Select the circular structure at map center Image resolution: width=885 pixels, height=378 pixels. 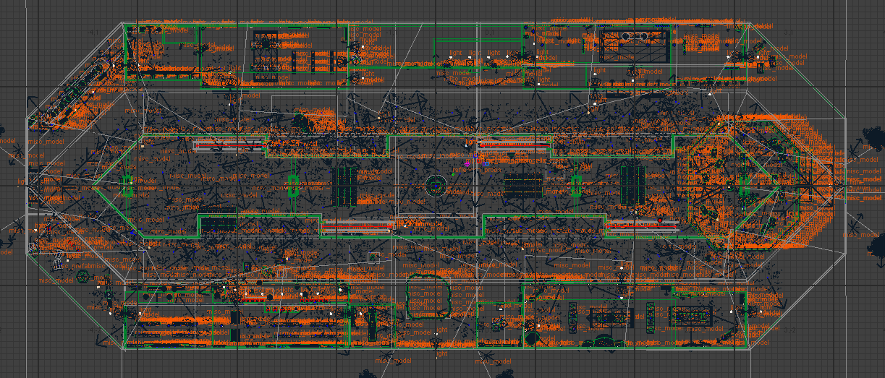436,185
